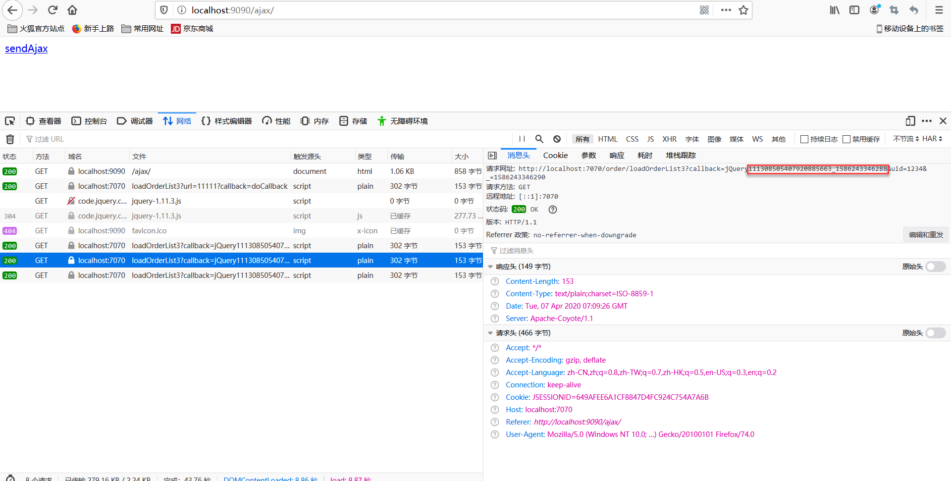Go to the browser home page
Viewport: 951px width, 481px height.
[x=72, y=10]
